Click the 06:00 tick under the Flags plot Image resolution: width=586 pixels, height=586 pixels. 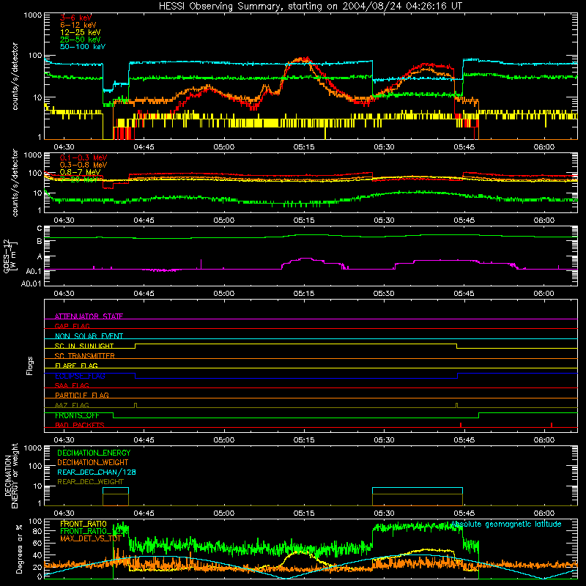pos(544,440)
